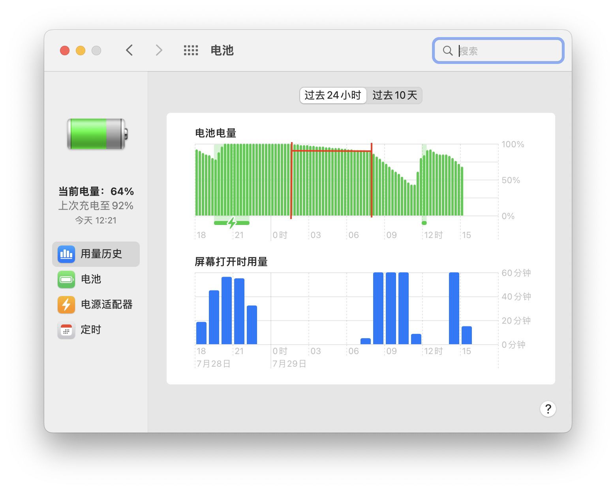Viewport: 616px width, 491px height.
Task: Click the tallest blue bar at 09
Action: 391,308
